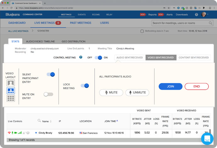The image size is (217, 148).
Task: Click the Cindy Brady participant name
Action: tap(45, 133)
